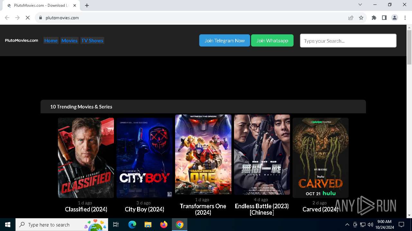Image resolution: width=412 pixels, height=231 pixels.
Task: Click the forward navigation arrow
Action: click(x=17, y=18)
